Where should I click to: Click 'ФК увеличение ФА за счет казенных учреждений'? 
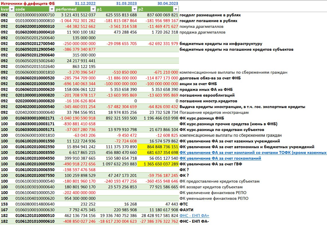pyautogui.click(x=229, y=141)
